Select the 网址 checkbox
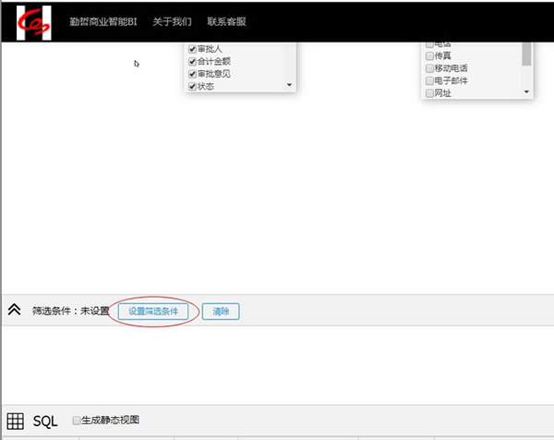The width and height of the screenshot is (554, 440). click(429, 93)
